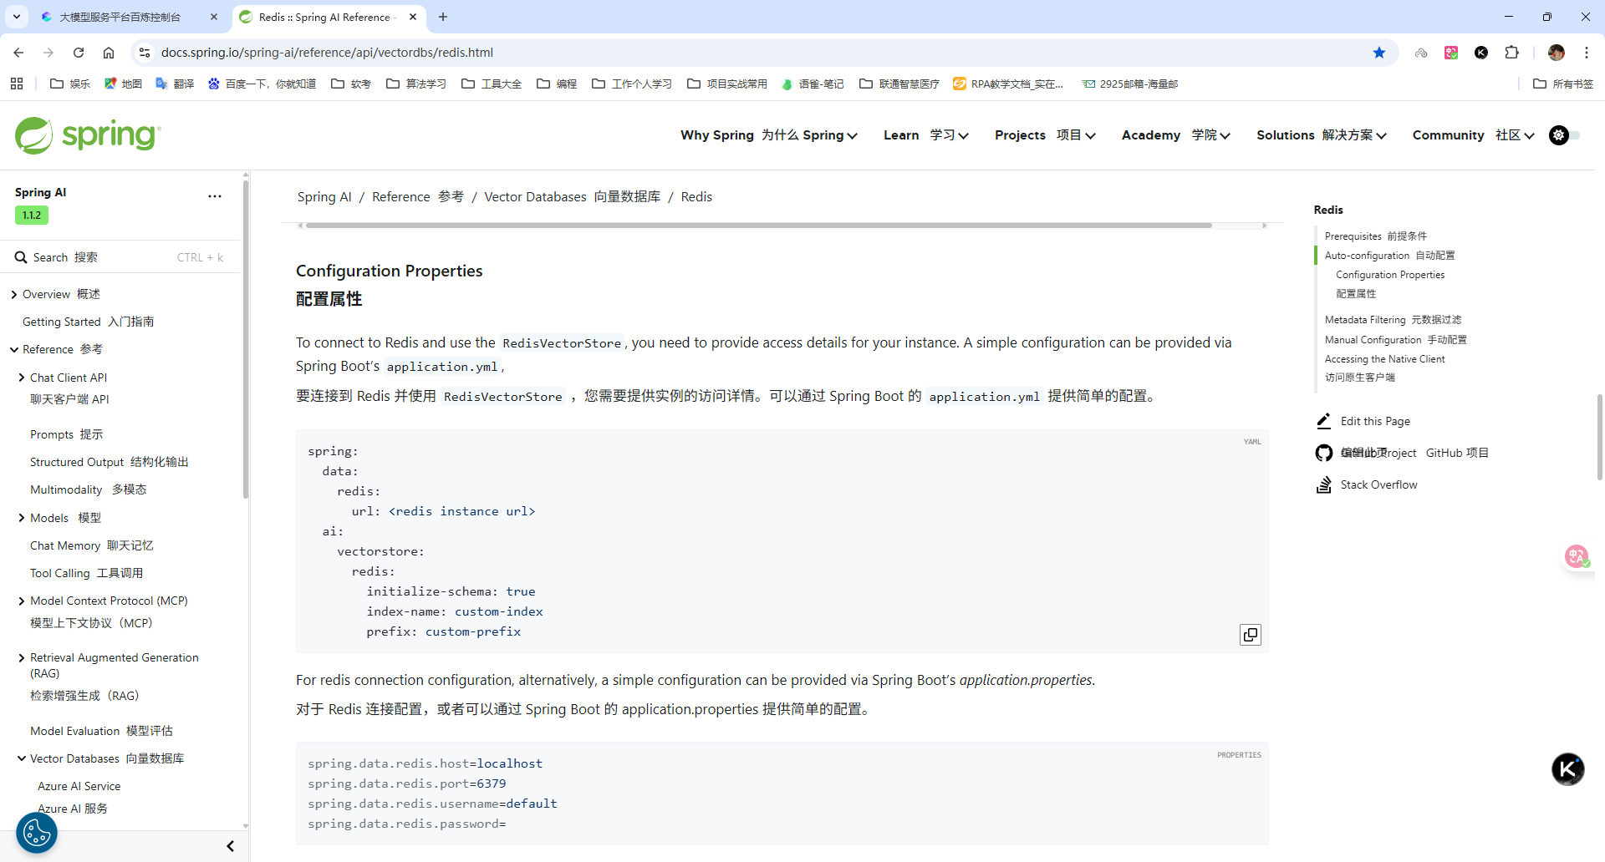Toggle the theme switcher near the avatar
The height and width of the screenshot is (862, 1605).
1560,135
